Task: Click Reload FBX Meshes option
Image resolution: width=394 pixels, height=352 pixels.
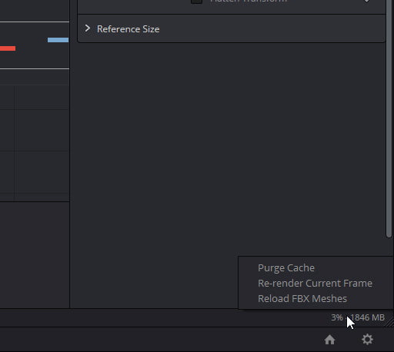Action: (x=302, y=299)
